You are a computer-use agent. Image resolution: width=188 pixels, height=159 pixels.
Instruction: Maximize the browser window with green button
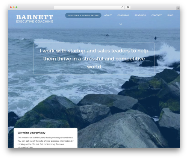tap(17, 8)
